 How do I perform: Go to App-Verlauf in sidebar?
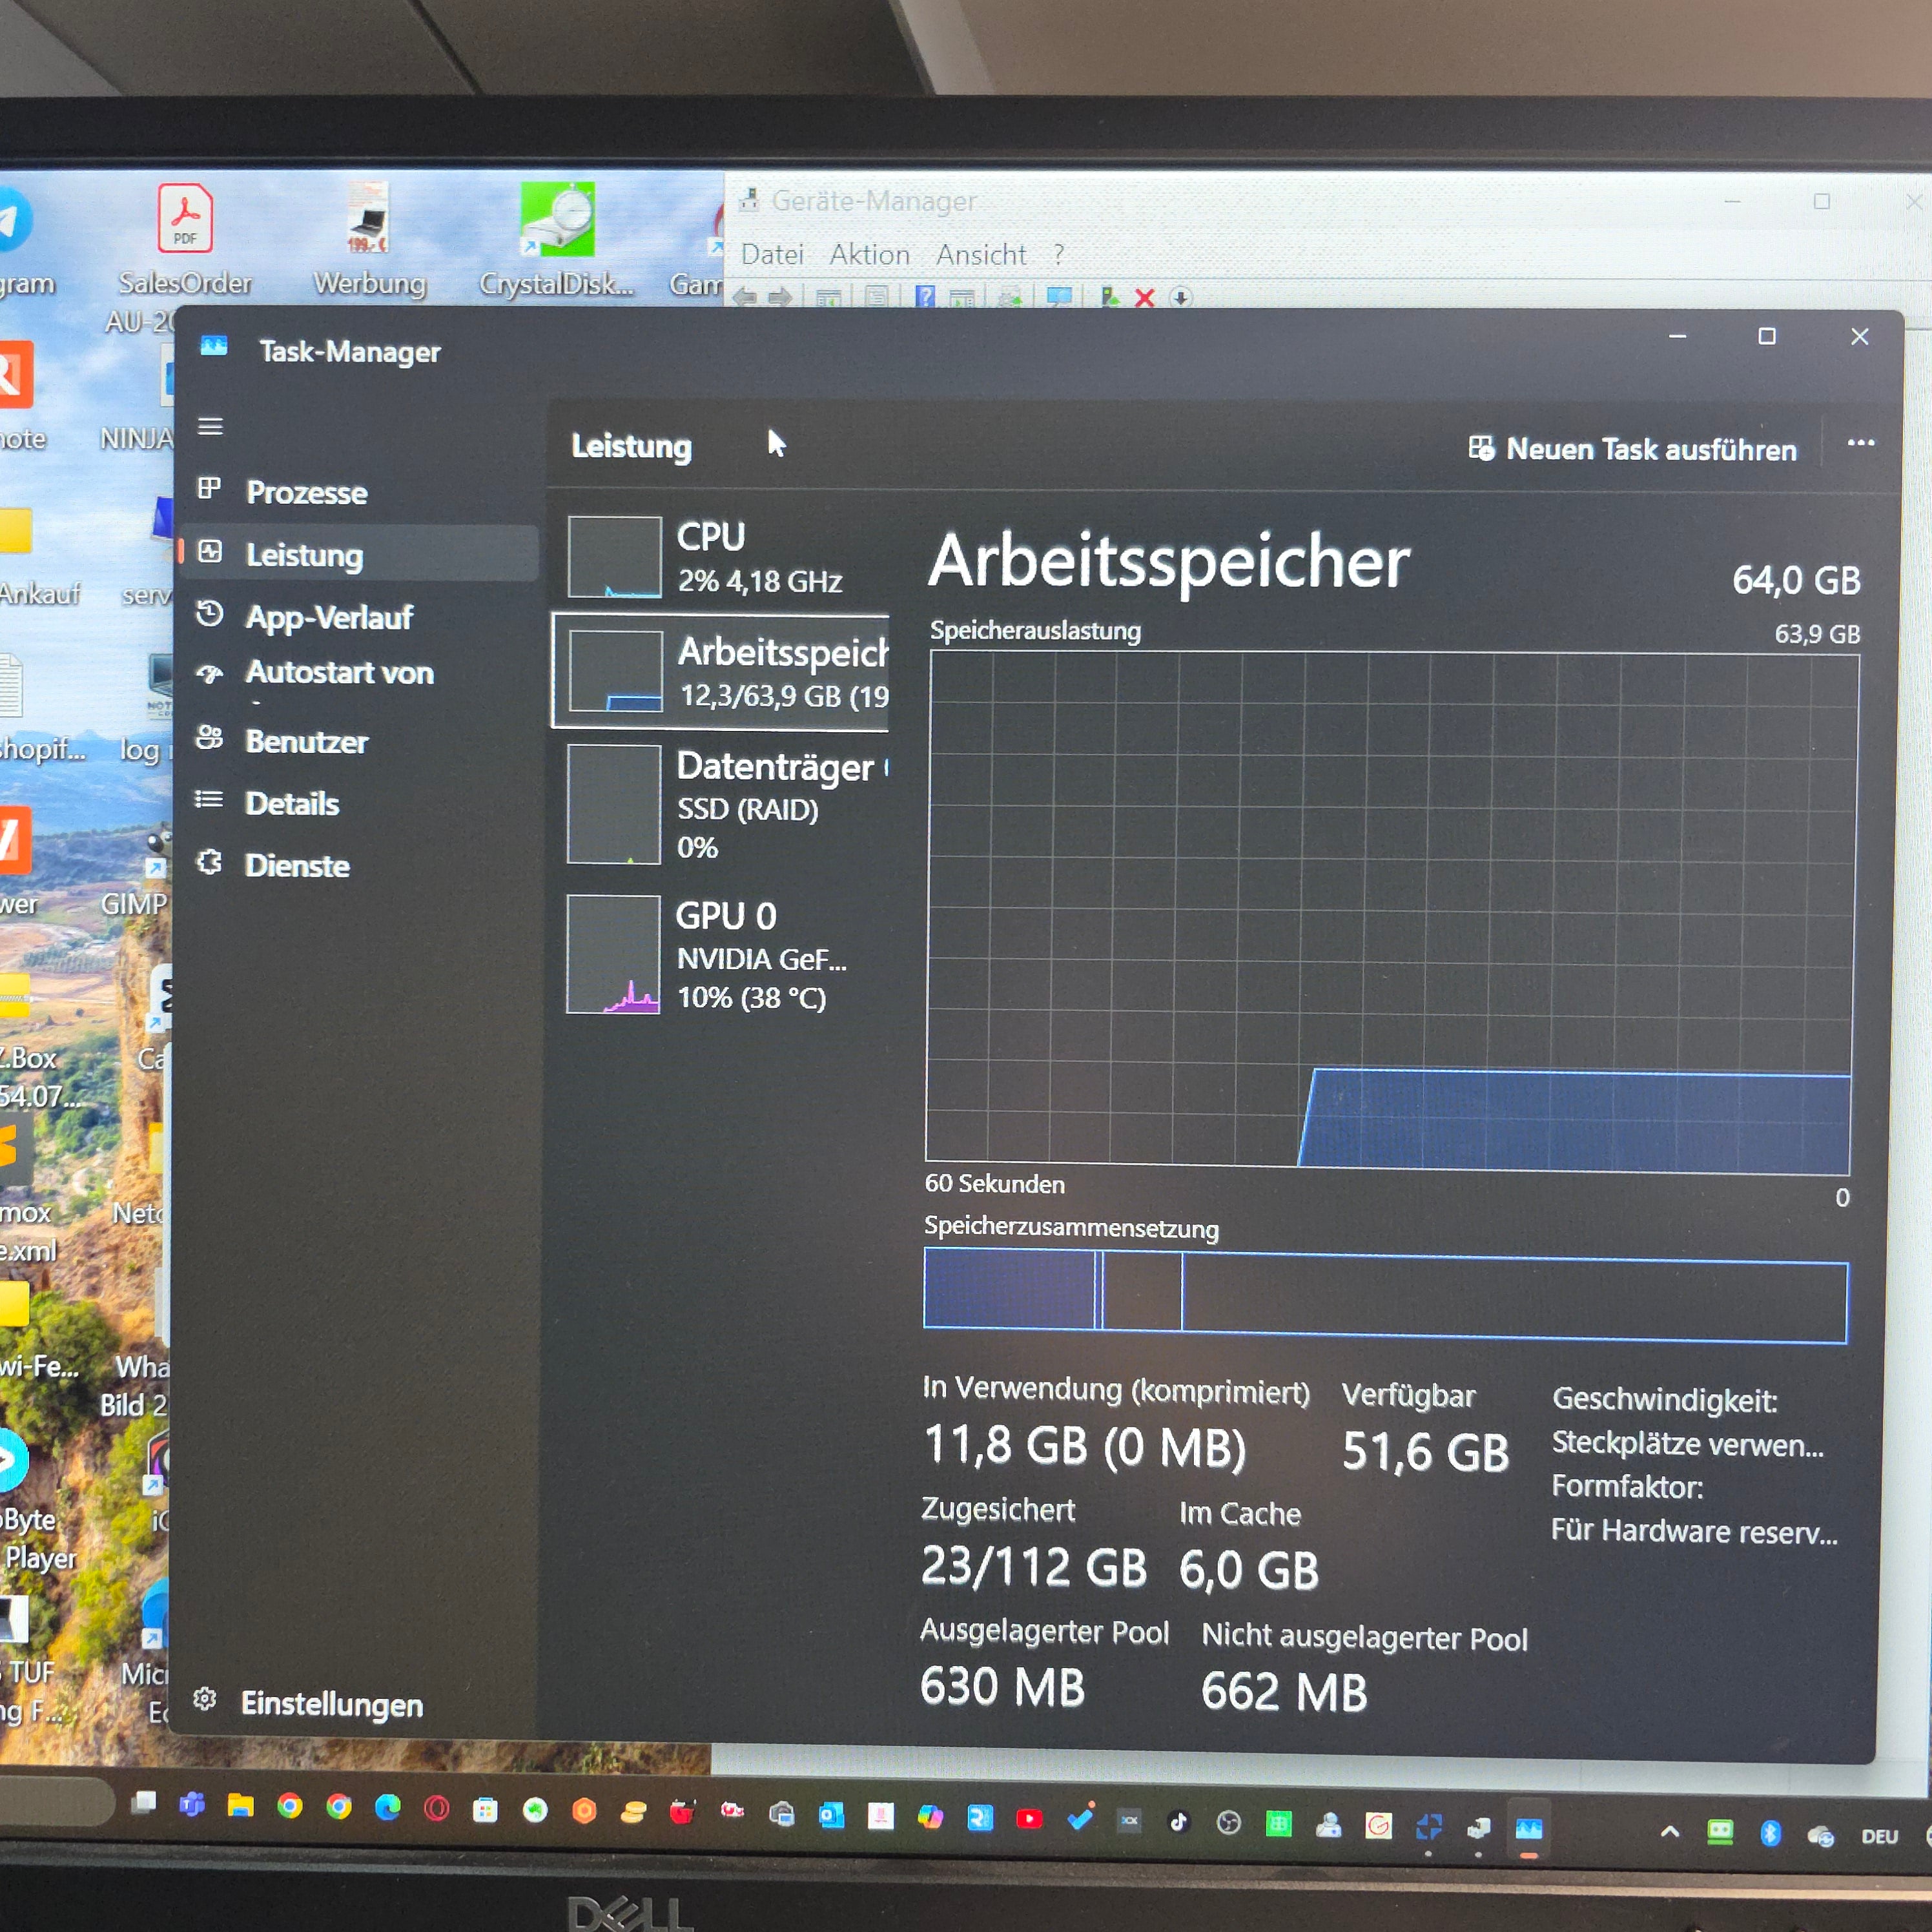328,617
